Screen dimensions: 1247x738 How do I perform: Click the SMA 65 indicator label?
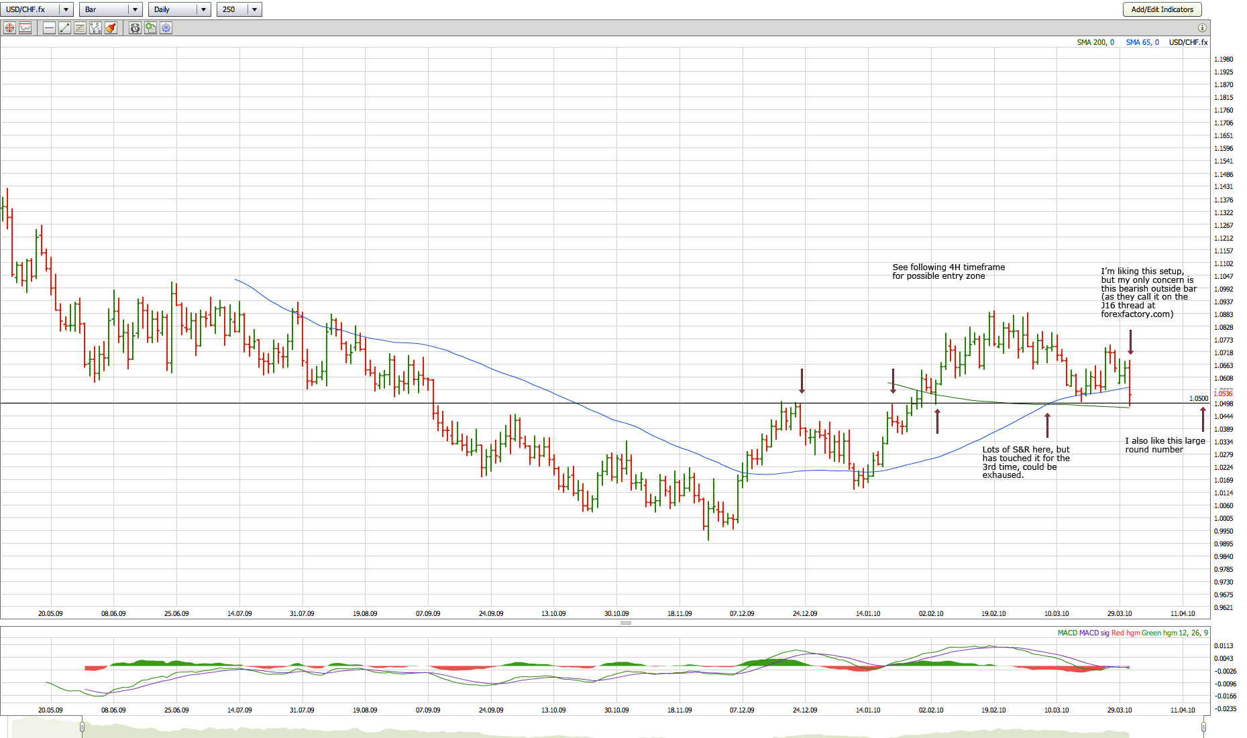pyautogui.click(x=1142, y=42)
